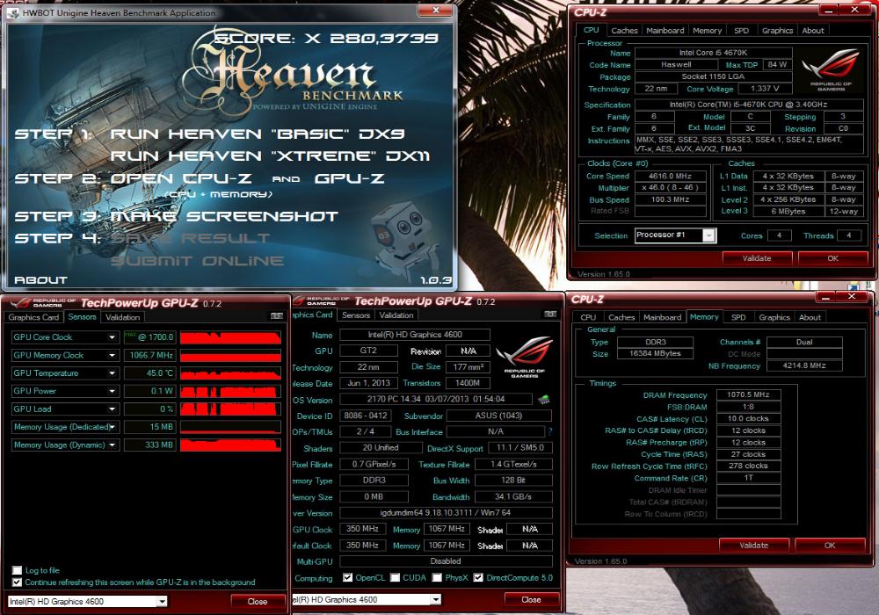Click the Bus Interface question mark icon
This screenshot has height=615, width=879.
coord(550,432)
